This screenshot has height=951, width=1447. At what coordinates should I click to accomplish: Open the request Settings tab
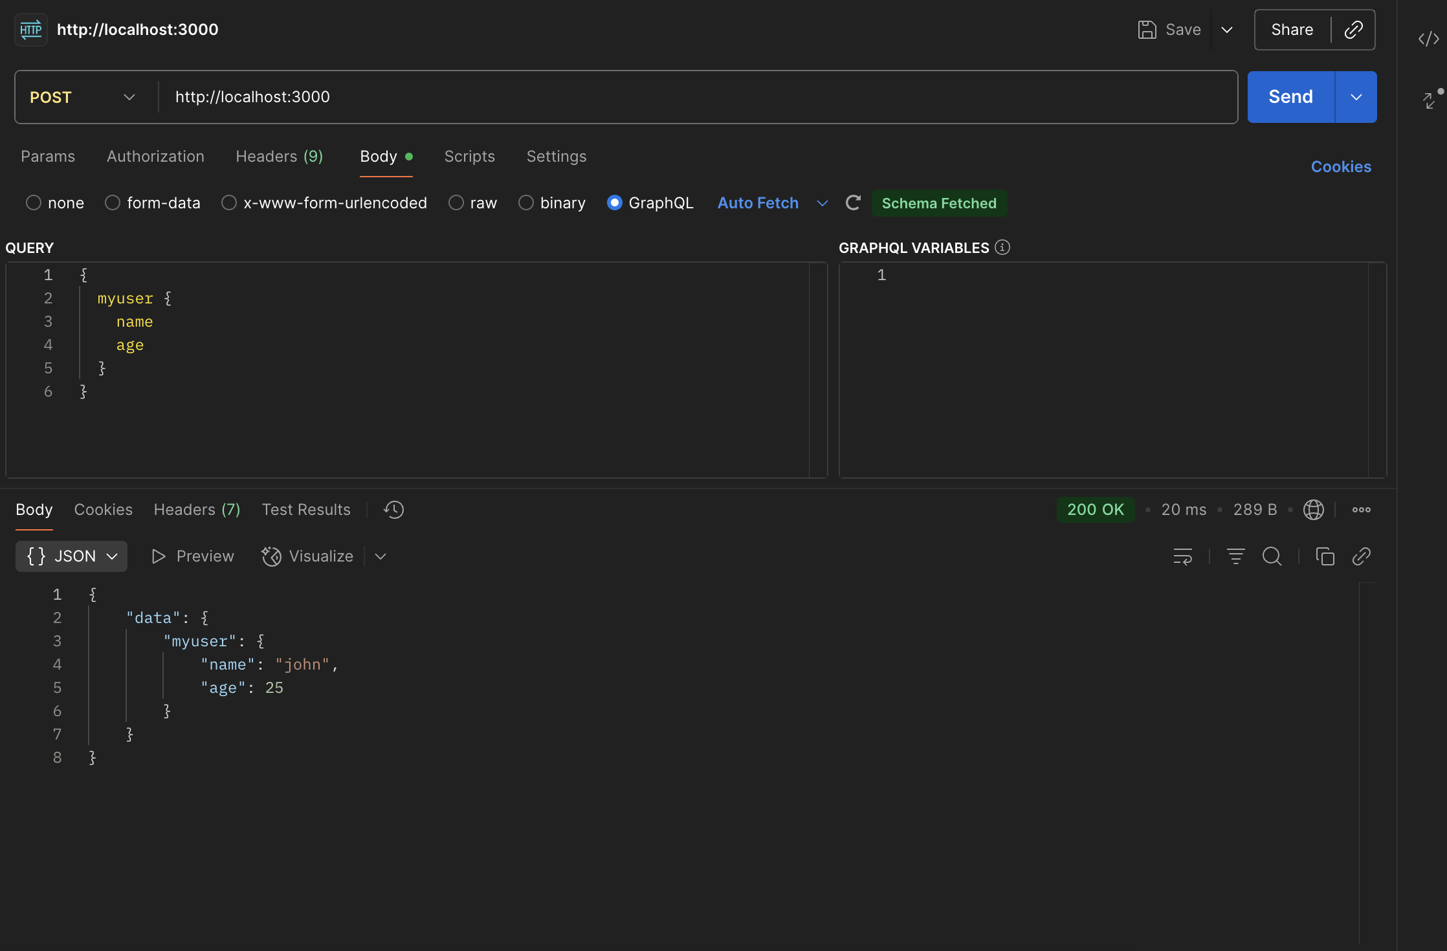(x=557, y=157)
